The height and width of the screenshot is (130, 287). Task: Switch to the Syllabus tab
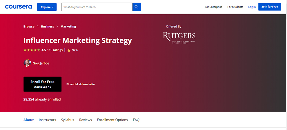(68, 120)
